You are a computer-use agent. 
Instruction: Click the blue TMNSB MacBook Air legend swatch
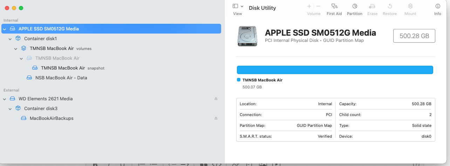click(239, 80)
